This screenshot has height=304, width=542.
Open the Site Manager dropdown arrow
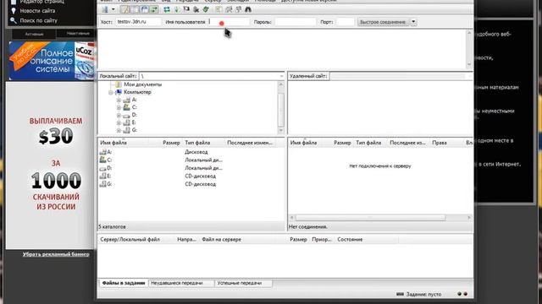point(113,9)
